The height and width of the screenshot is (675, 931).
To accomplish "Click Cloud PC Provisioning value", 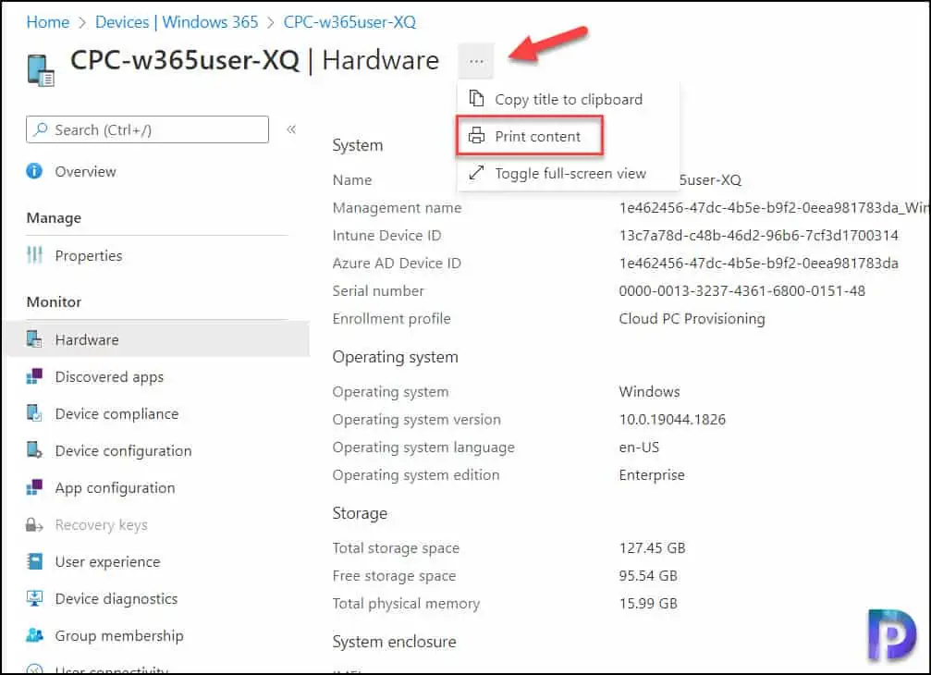I will [x=692, y=319].
